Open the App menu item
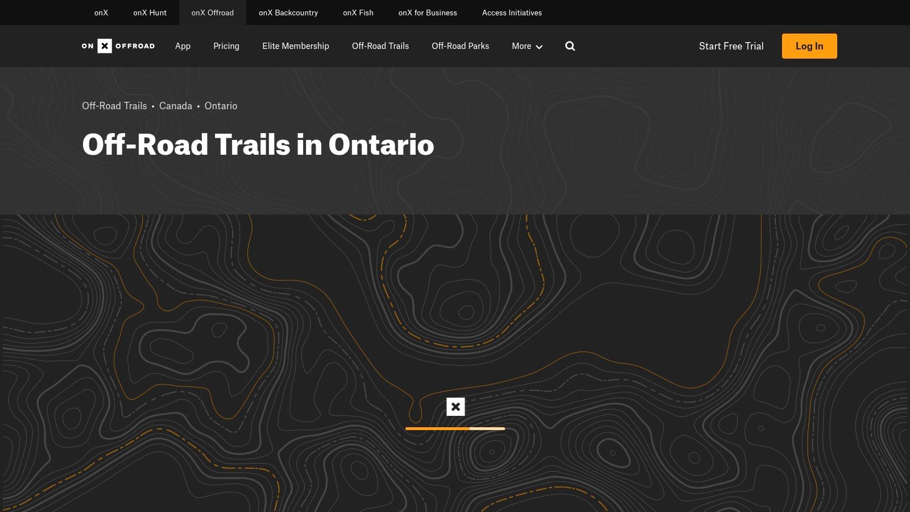Screen dimensions: 910x512 point(183,46)
